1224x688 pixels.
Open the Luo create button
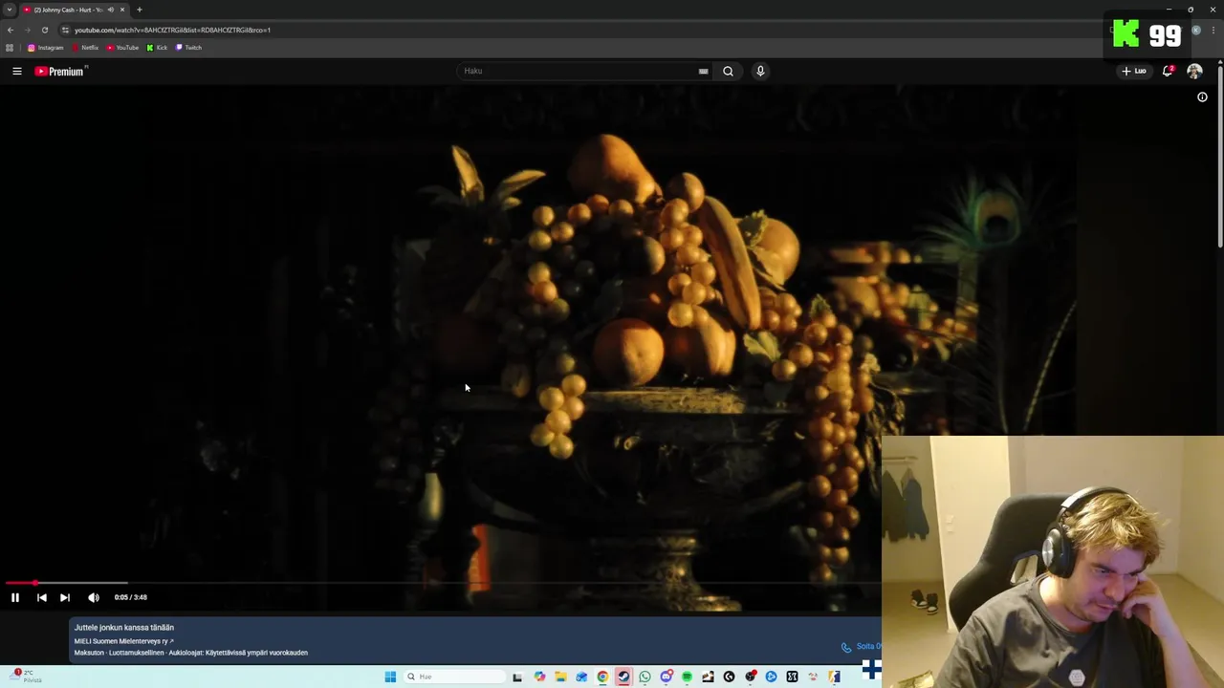[x=1134, y=71]
